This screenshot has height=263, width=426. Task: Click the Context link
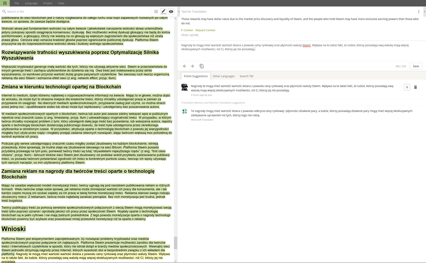point(188,30)
